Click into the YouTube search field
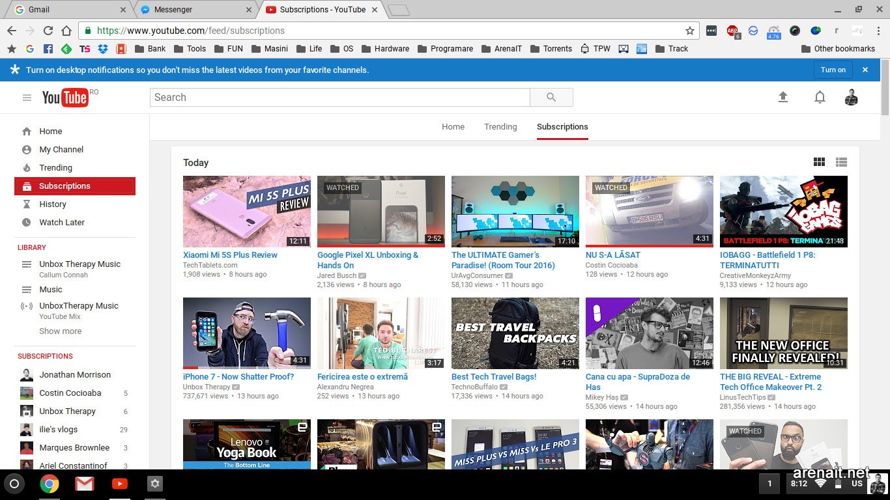 pos(339,97)
